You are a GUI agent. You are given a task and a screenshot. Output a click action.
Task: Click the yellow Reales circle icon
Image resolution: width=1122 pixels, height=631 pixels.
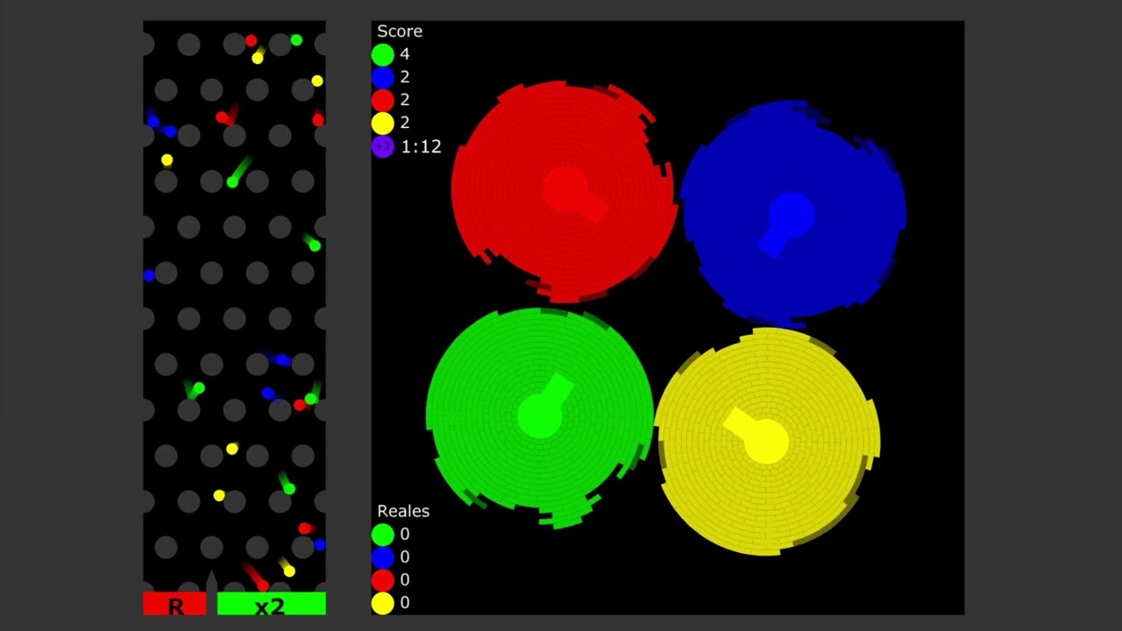pos(383,603)
